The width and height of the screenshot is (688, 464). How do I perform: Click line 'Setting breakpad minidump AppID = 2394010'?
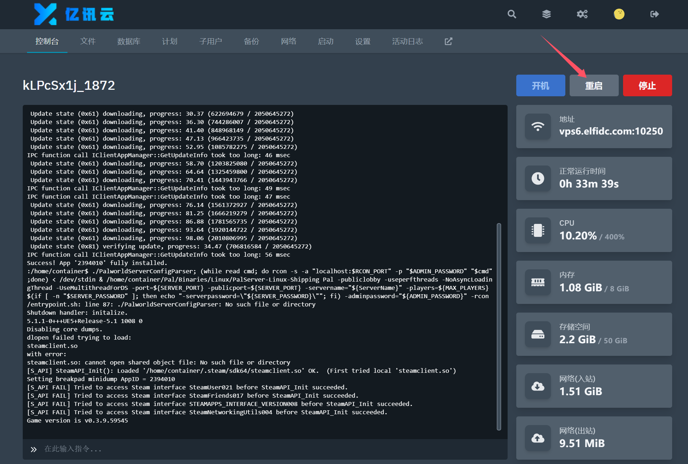(x=101, y=379)
